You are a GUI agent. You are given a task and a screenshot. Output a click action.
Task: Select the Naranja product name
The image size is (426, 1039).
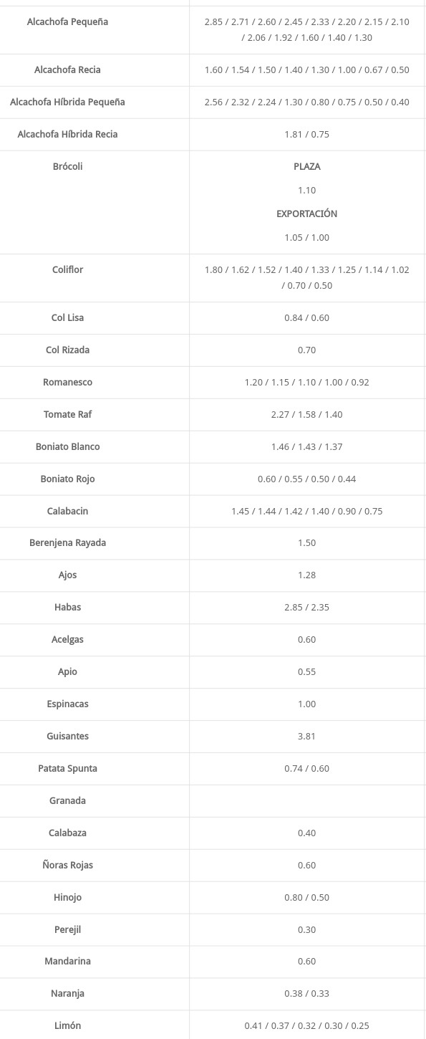[x=67, y=994]
